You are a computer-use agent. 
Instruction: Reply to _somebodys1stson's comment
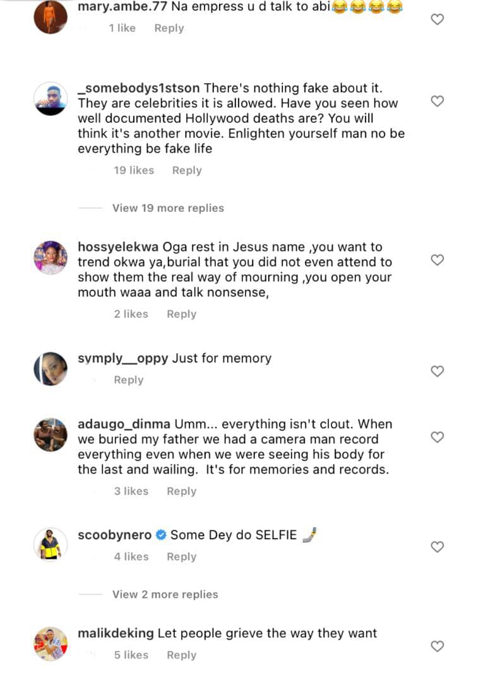click(x=187, y=170)
